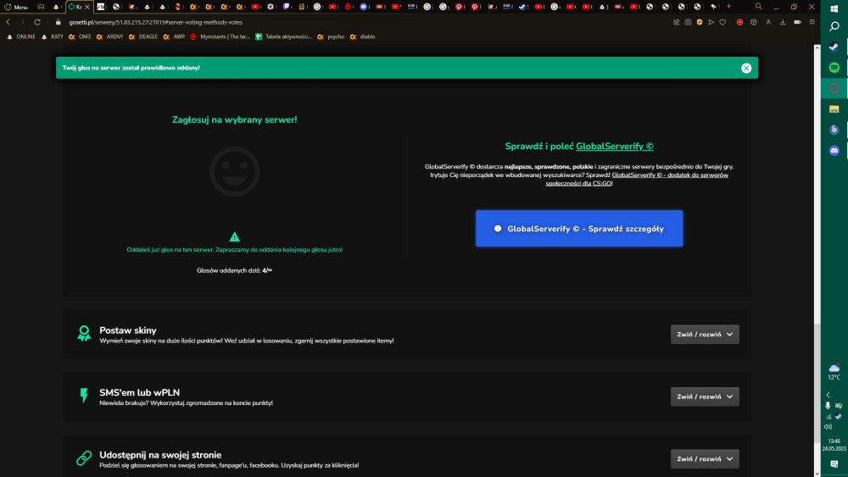Click the warning triangle above already-voted message
The height and width of the screenshot is (477, 848).
pyautogui.click(x=234, y=236)
